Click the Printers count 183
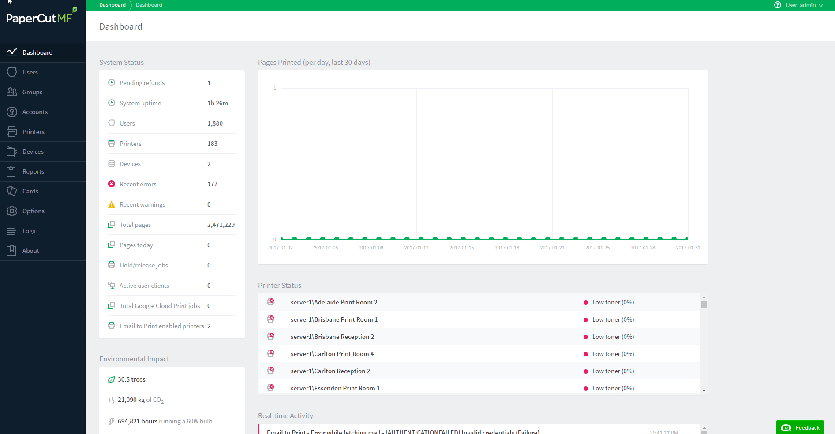The height and width of the screenshot is (434, 835). [x=212, y=144]
